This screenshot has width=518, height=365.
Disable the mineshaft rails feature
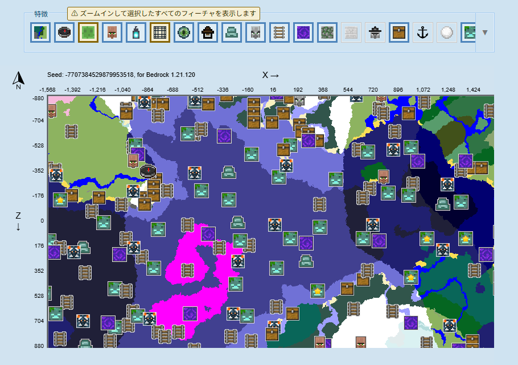click(279, 32)
